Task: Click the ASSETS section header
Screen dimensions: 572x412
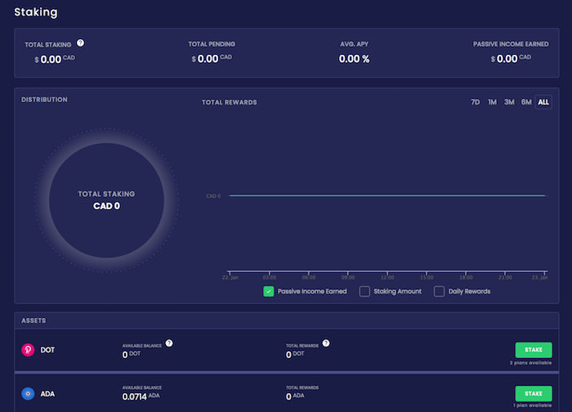Action: (x=34, y=320)
